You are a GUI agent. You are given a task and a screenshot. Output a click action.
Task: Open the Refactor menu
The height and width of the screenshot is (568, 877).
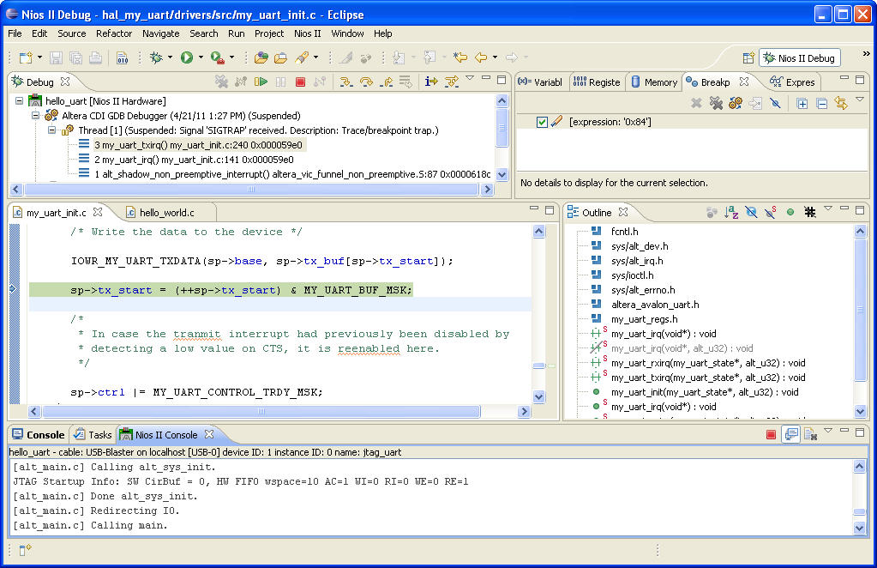114,33
